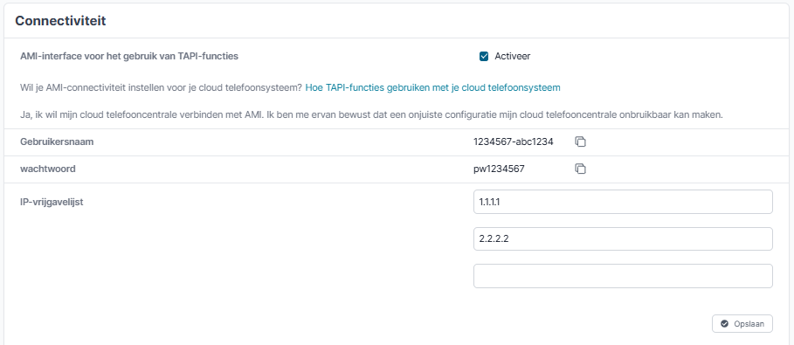The image size is (794, 345).
Task: Focus the IP field containing 2.2.2.2
Action: coord(623,238)
